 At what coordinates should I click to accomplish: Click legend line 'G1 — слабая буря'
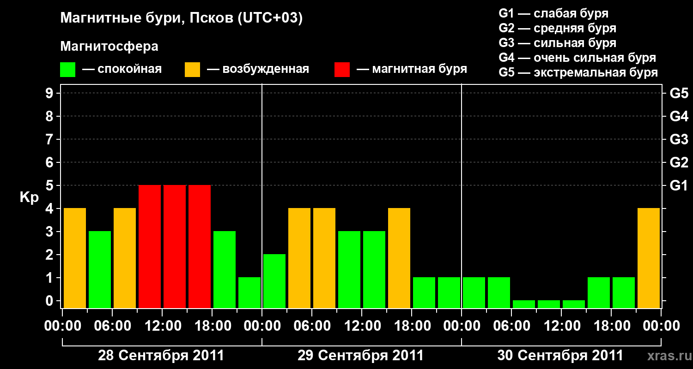(553, 13)
